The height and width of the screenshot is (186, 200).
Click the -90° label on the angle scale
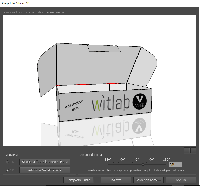click(122, 159)
